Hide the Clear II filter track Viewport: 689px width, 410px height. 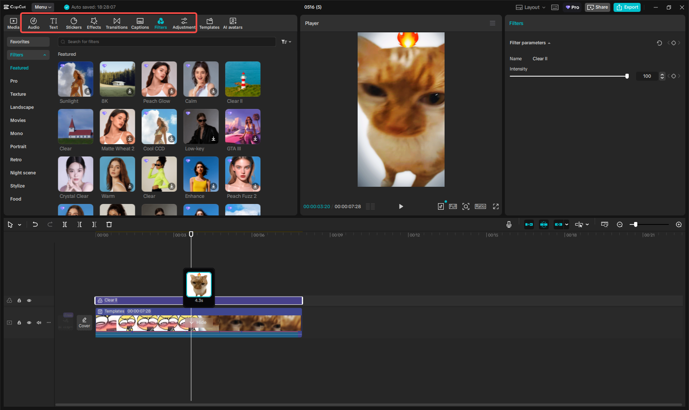29,301
